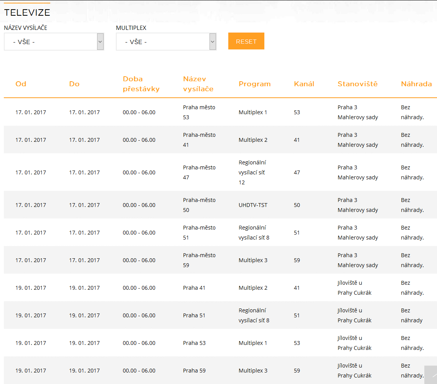This screenshot has width=437, height=384.
Task: Select the 'Praha-město 51' transmitter cell
Action: coord(199,233)
